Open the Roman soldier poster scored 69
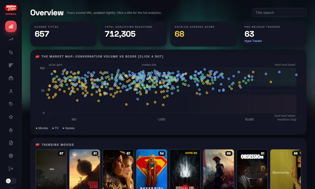Viewport: 315px width, 189px height. (219, 169)
